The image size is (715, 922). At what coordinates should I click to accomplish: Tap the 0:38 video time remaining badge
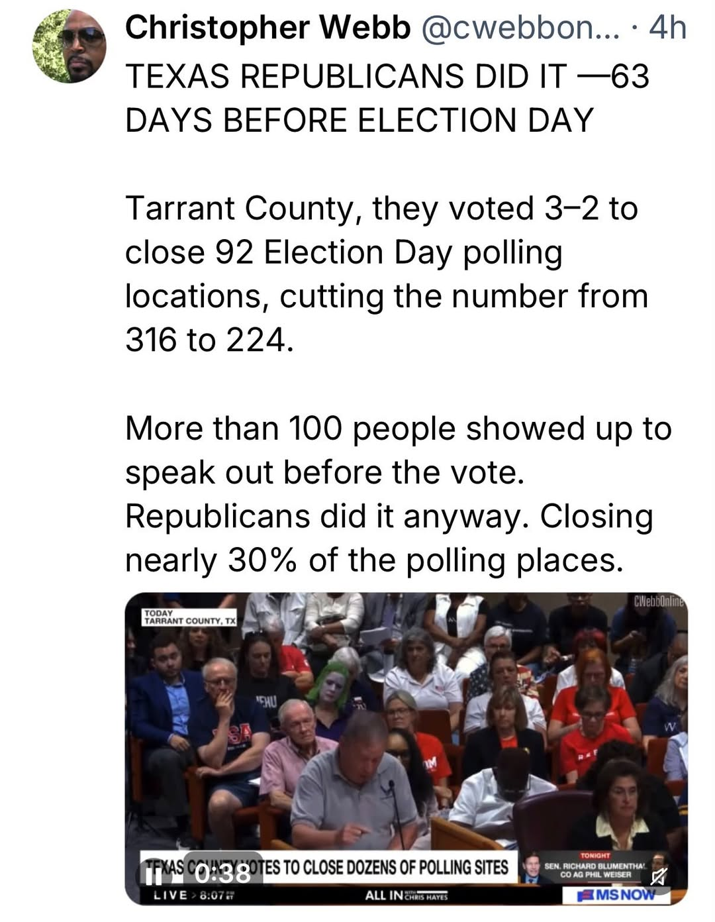(223, 874)
